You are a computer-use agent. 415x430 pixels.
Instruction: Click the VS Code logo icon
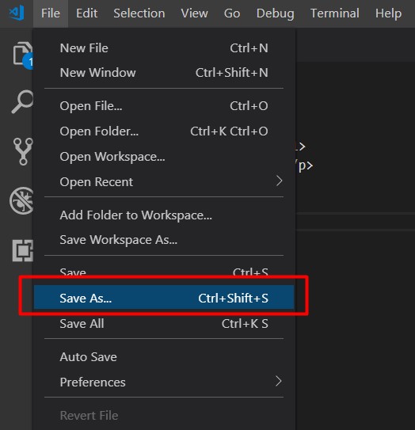(17, 13)
